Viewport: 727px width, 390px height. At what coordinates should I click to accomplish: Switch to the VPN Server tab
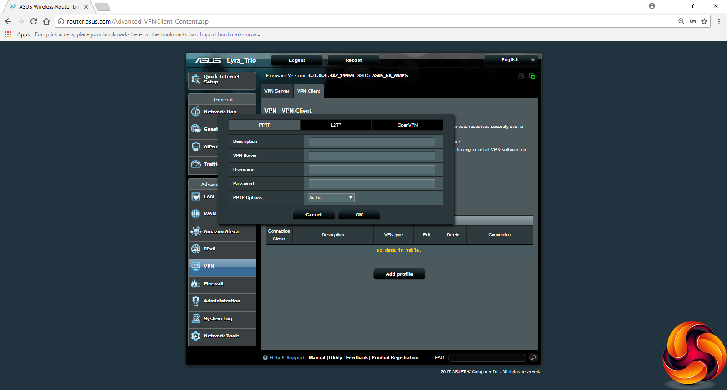(x=277, y=91)
